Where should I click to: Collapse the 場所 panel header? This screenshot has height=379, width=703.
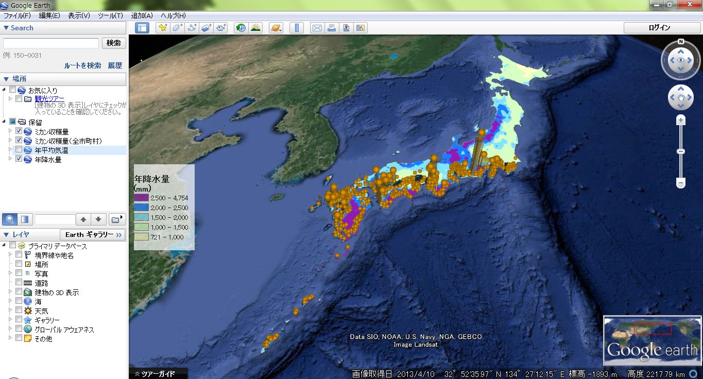(x=63, y=79)
